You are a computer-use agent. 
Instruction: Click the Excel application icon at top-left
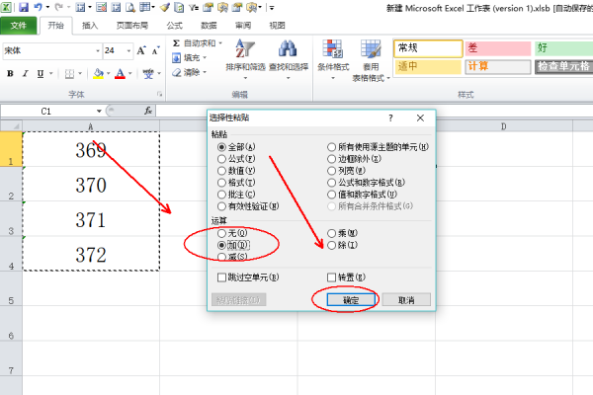[x=7, y=7]
